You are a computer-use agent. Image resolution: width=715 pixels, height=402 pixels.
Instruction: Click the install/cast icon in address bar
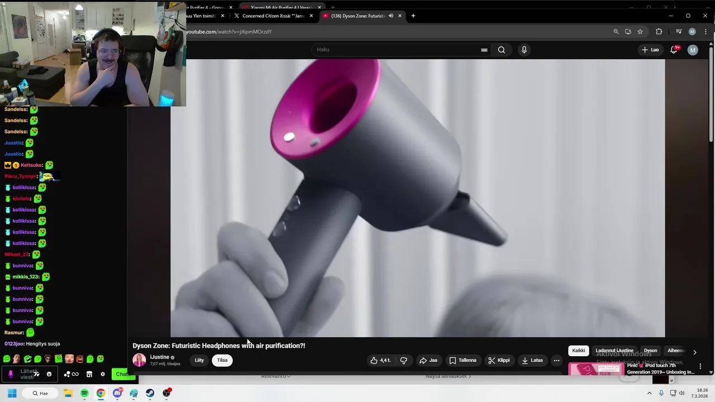(x=628, y=32)
